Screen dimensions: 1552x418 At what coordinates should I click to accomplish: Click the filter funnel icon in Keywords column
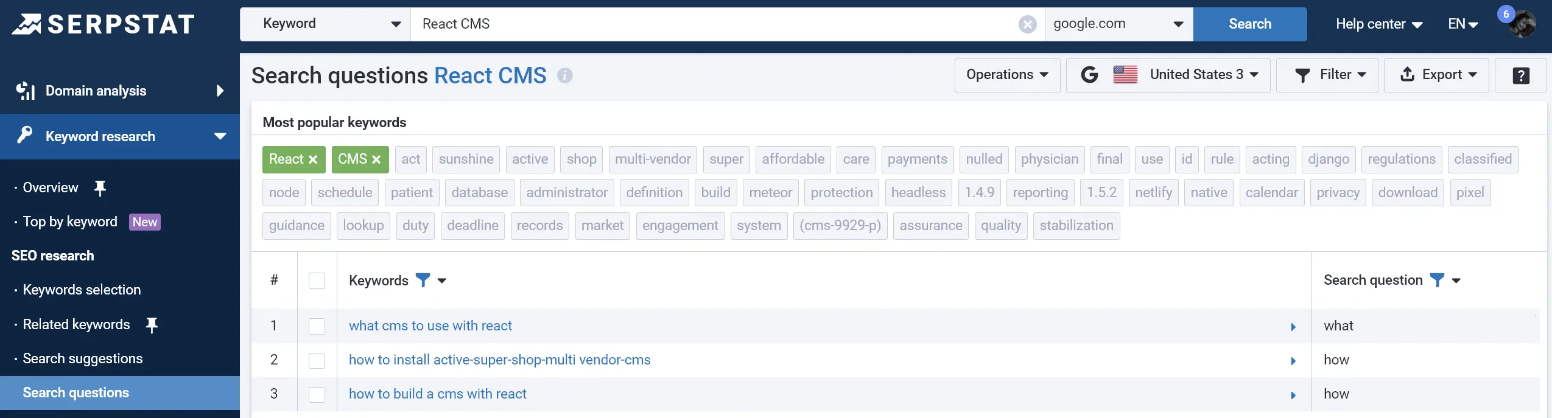click(x=423, y=280)
